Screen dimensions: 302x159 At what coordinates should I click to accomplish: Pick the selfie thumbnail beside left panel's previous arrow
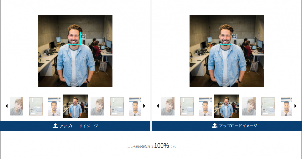[17, 106]
